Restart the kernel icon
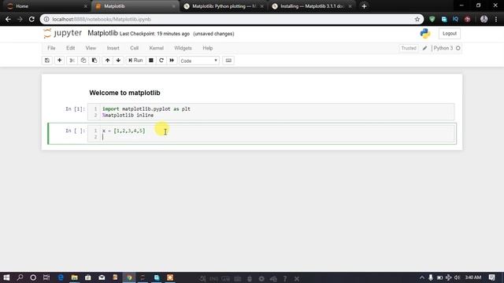The width and height of the screenshot is (504, 283). [x=161, y=61]
